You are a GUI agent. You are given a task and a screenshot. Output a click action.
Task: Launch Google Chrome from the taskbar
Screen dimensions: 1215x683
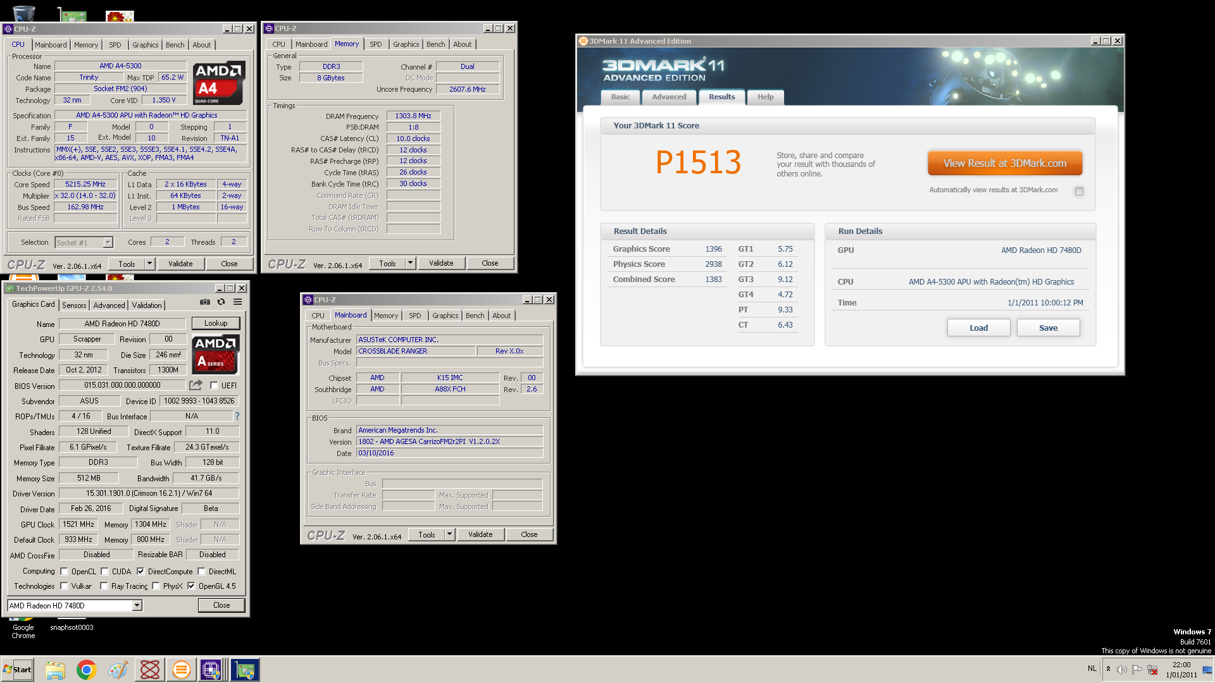pos(87,670)
